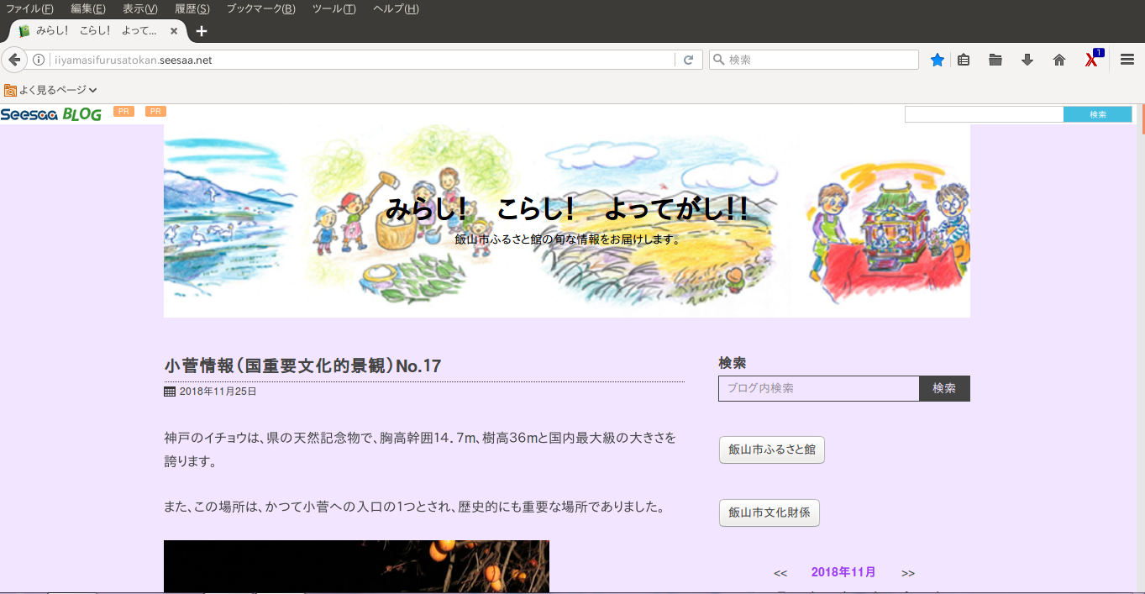The image size is (1145, 594).
Task: Go to previous month with << link
Action: pyautogui.click(x=780, y=573)
